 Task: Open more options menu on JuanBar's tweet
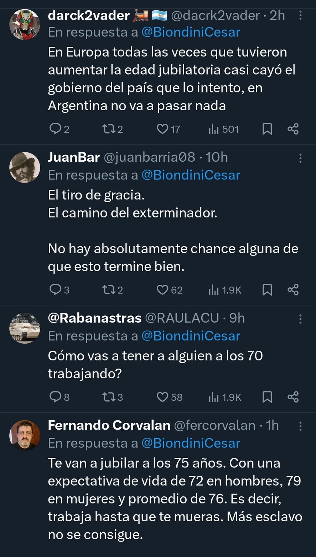click(300, 158)
